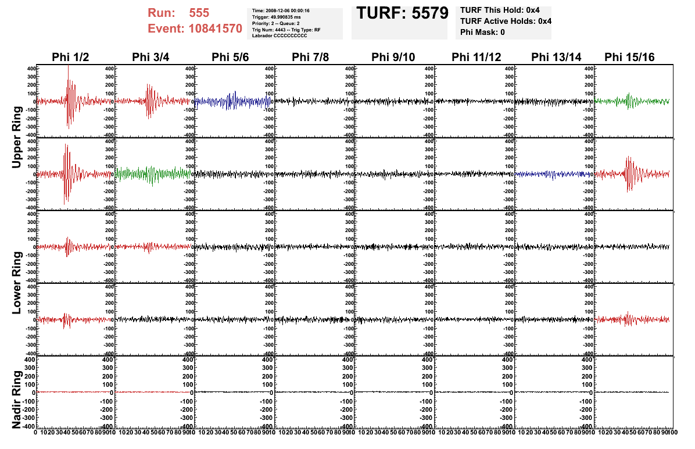Viewport: 695px width, 449px height.
Task: Click the Phi 3/4 column header
Action: pos(151,57)
